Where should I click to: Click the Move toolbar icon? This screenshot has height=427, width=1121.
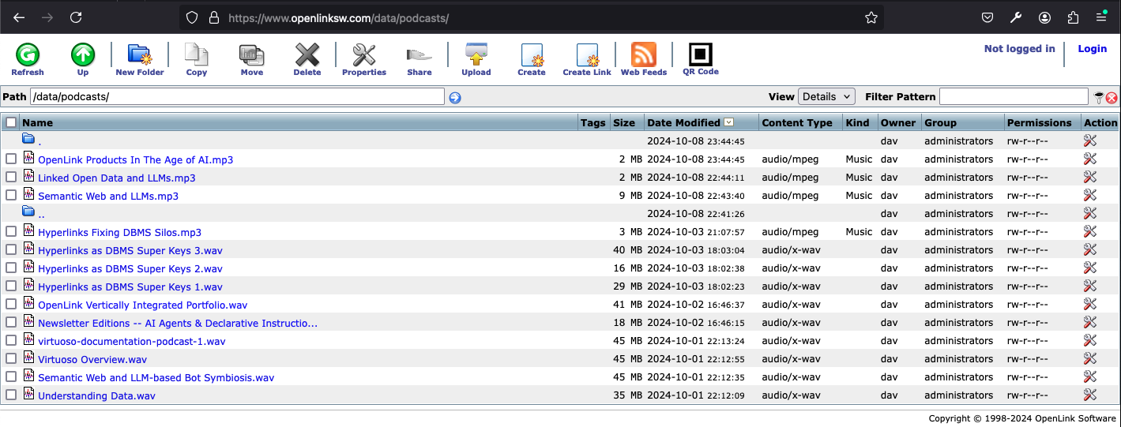252,54
